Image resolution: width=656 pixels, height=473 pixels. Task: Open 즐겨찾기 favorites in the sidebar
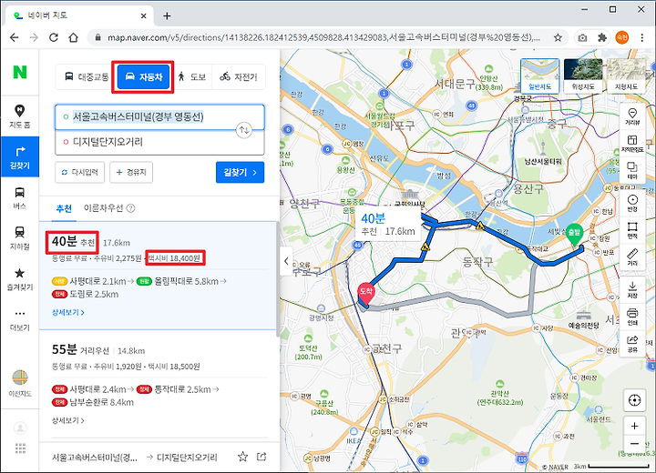(20, 278)
